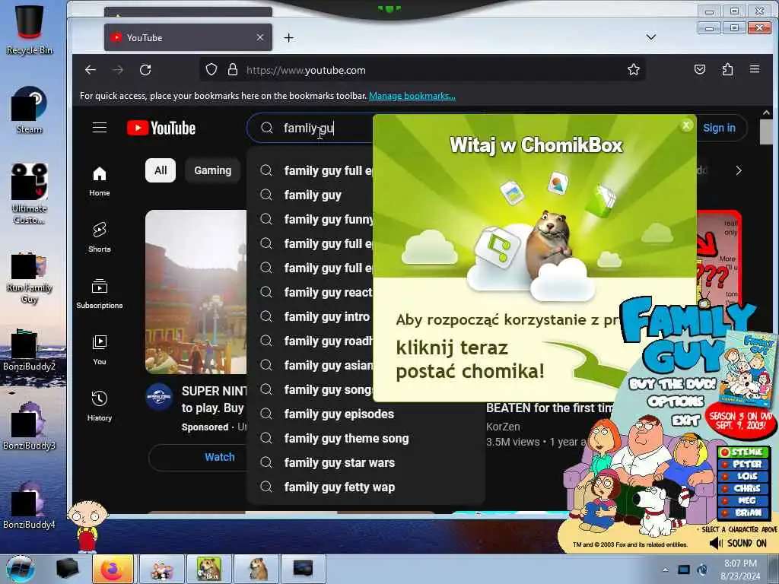Viewport: 779px width, 584px height.
Task: Open History in the YouTube sidebar
Action: click(100, 406)
